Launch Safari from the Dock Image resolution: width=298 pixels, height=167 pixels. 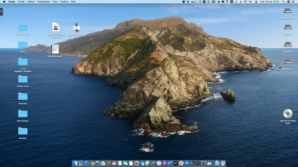86,163
